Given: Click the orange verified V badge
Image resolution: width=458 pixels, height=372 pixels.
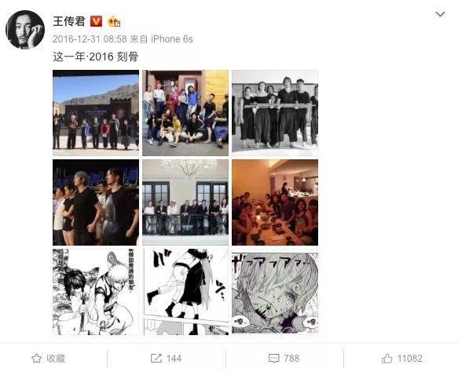Looking at the screenshot, I should point(96,21).
